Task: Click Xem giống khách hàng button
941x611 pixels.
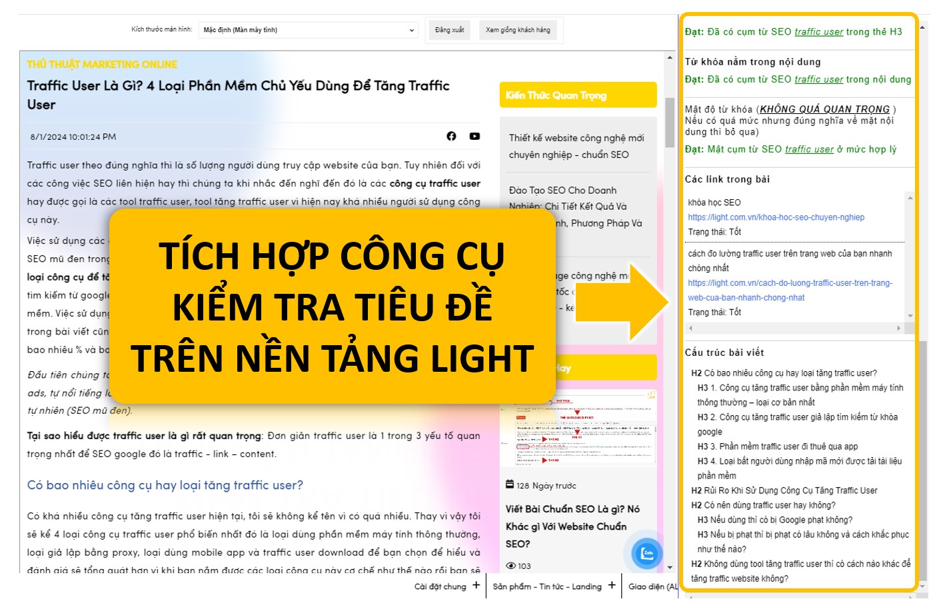Action: pyautogui.click(x=518, y=30)
